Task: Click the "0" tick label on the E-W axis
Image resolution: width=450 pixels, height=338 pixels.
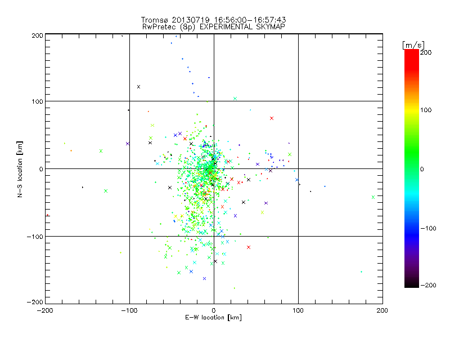Action: [214, 310]
